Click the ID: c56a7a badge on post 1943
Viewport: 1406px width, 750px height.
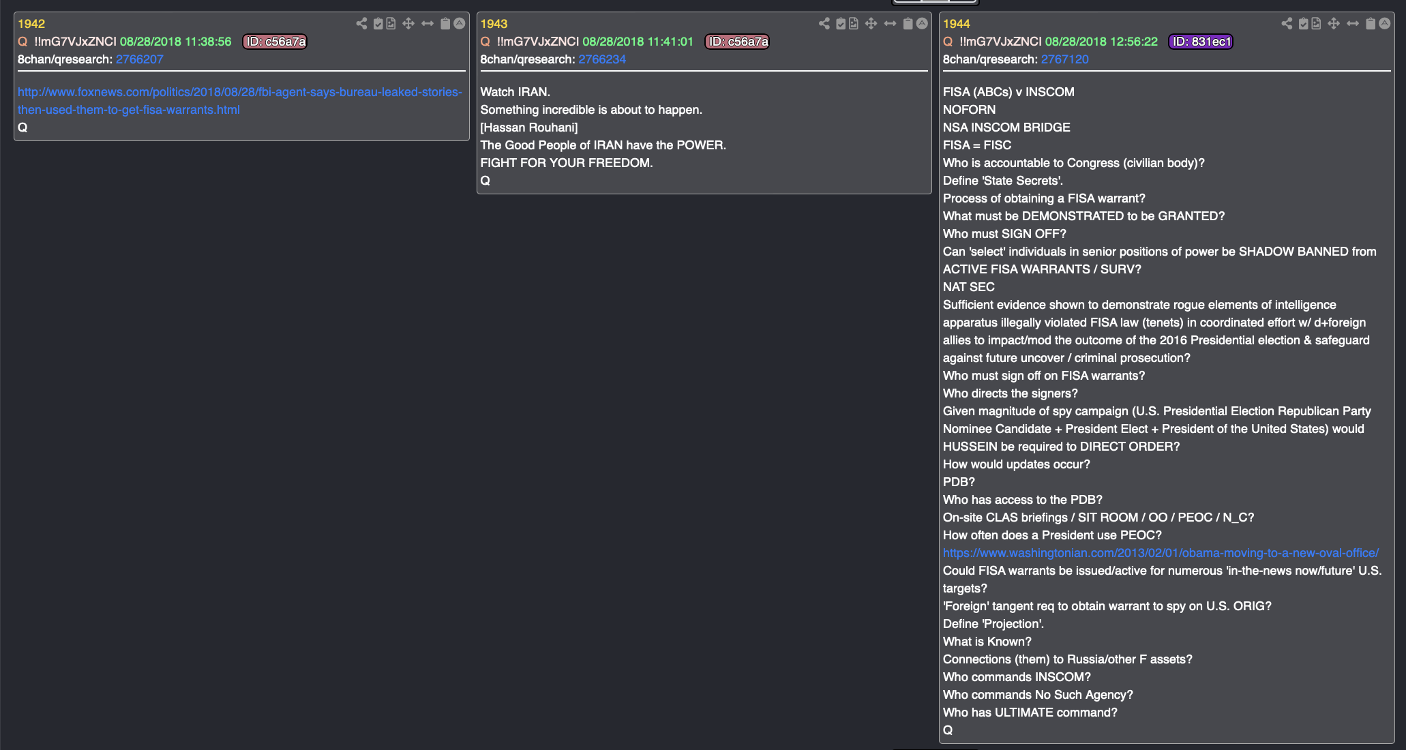[x=738, y=42]
